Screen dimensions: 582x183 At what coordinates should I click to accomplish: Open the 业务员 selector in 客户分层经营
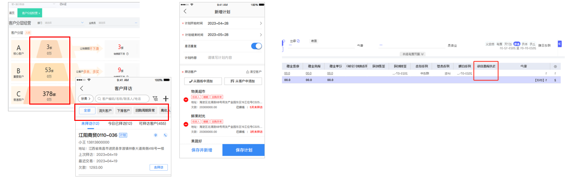(x=118, y=23)
